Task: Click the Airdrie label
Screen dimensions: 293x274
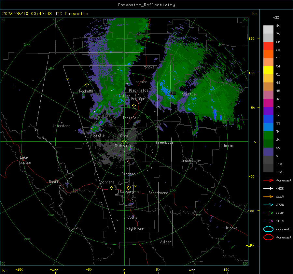Action: click(128, 174)
